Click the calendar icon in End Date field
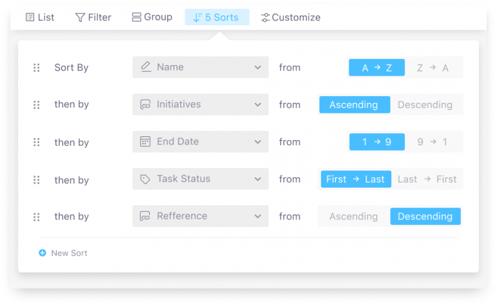This screenshot has height=305, width=497. tap(145, 141)
